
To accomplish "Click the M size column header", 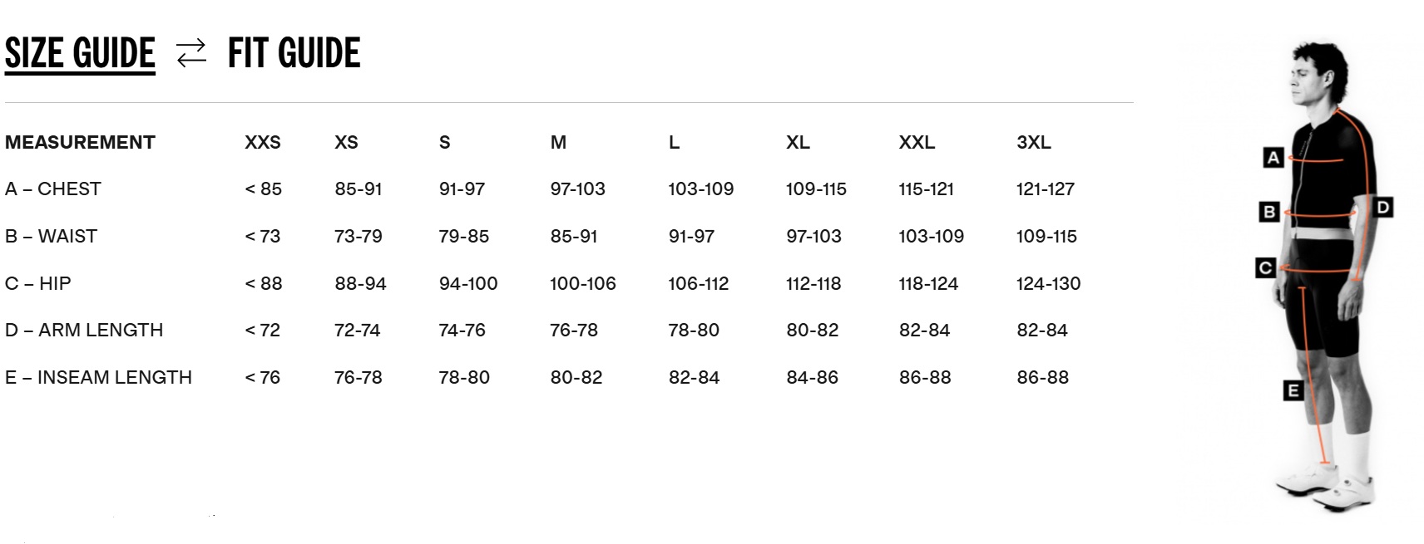I will coord(558,143).
